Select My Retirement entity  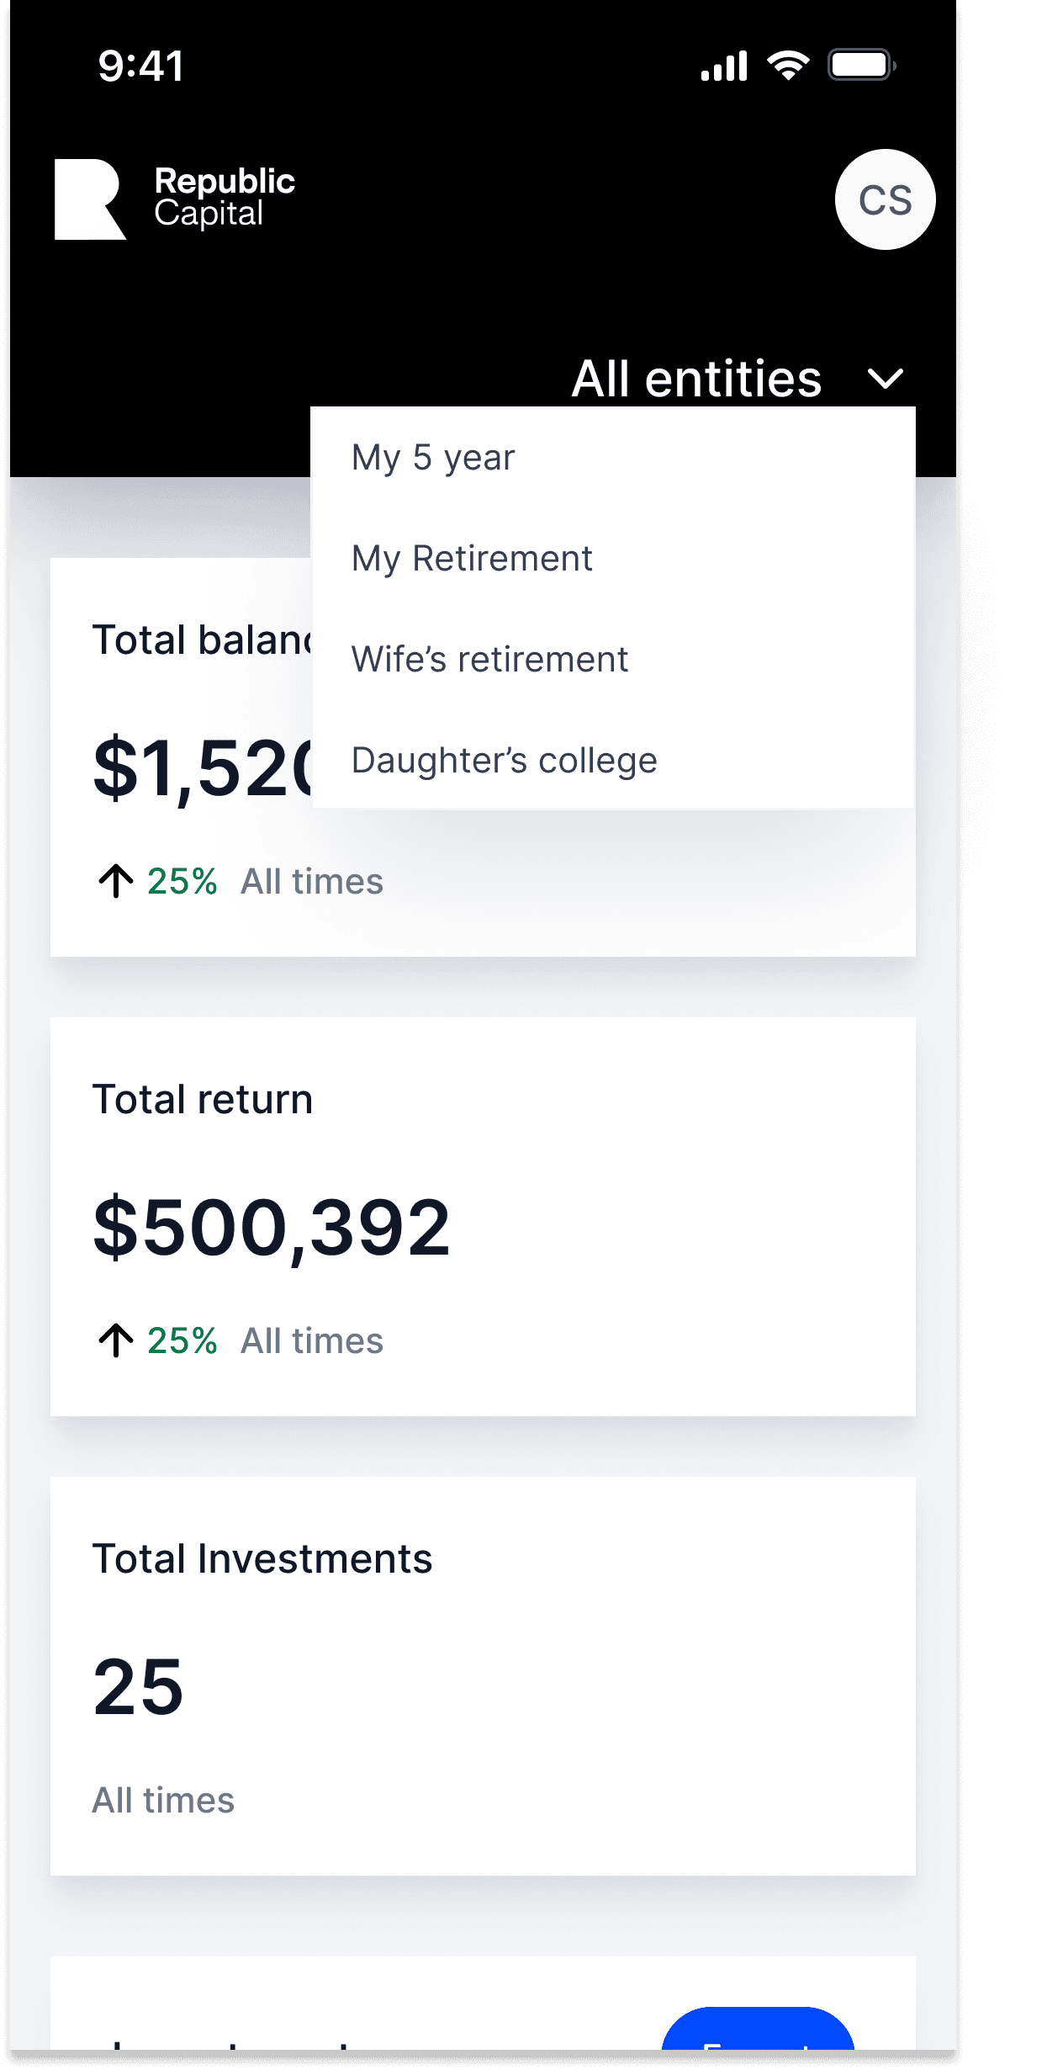(472, 559)
